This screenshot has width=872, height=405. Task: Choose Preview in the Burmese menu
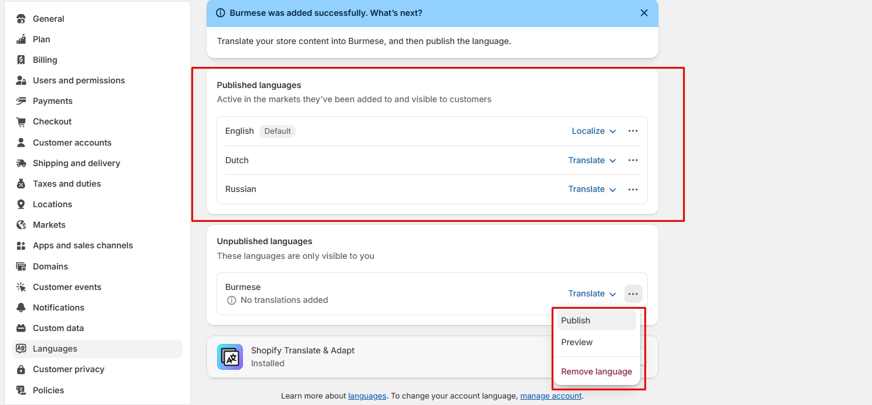click(577, 342)
